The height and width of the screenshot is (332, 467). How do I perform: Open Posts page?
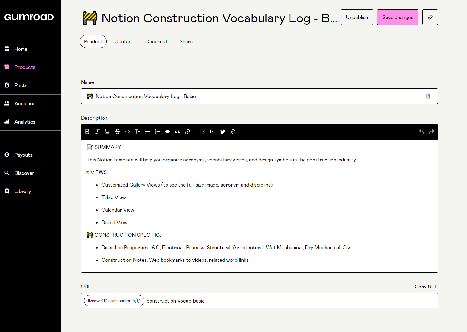point(30,86)
